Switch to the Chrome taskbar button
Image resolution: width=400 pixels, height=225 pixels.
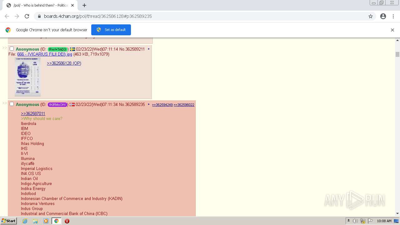[x=56, y=221]
